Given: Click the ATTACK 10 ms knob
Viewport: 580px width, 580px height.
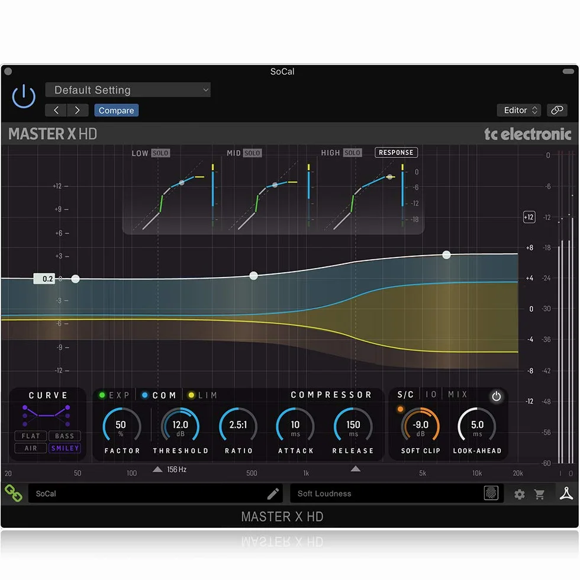Looking at the screenshot, I should [295, 426].
